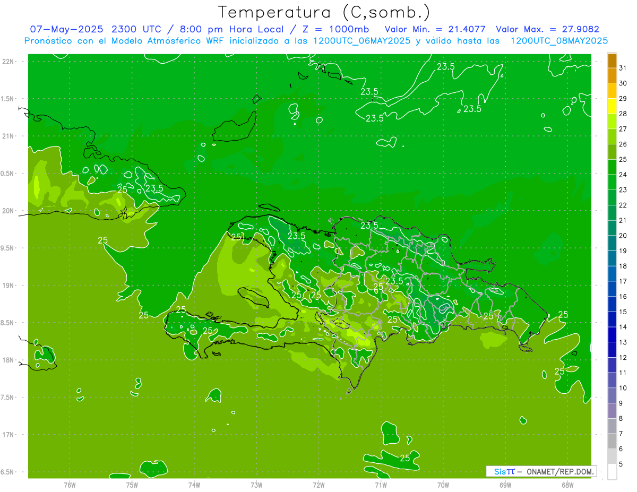Click the "69W" longitude axis label

click(x=505, y=485)
